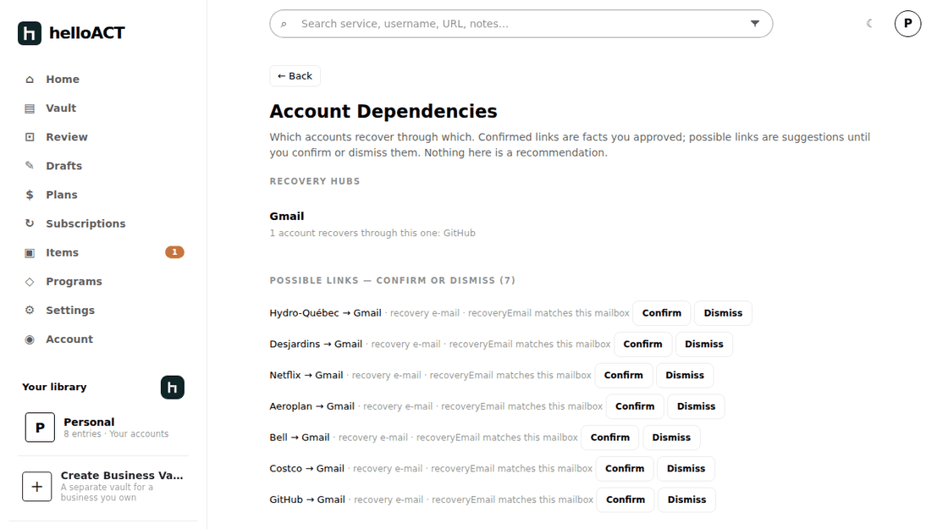Dismiss GitHub to Gmail link
Viewport: 948px width, 529px height.
click(686, 500)
